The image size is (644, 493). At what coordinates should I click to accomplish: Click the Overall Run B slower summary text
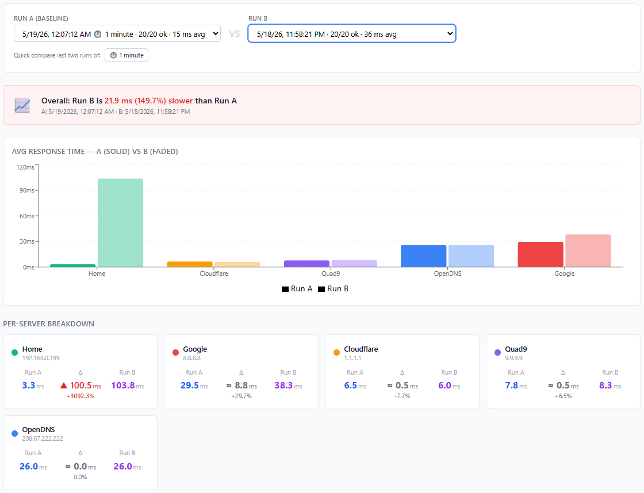139,101
